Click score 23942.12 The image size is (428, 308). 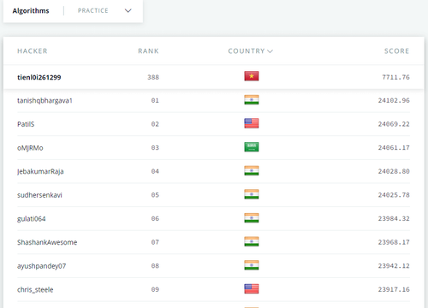pyautogui.click(x=394, y=266)
